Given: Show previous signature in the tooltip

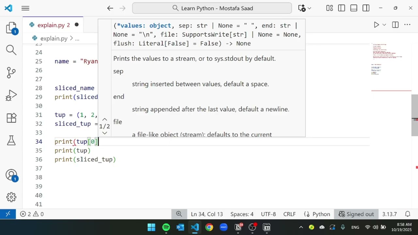Looking at the screenshot, I should (x=104, y=119).
